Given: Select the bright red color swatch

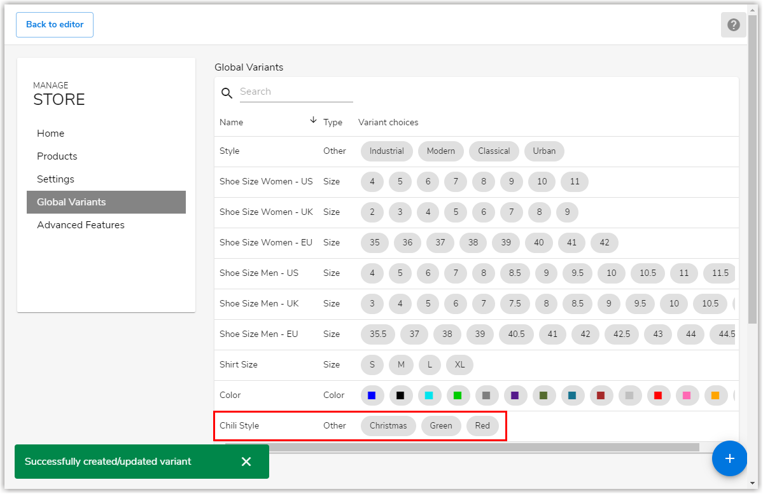Looking at the screenshot, I should coord(658,395).
